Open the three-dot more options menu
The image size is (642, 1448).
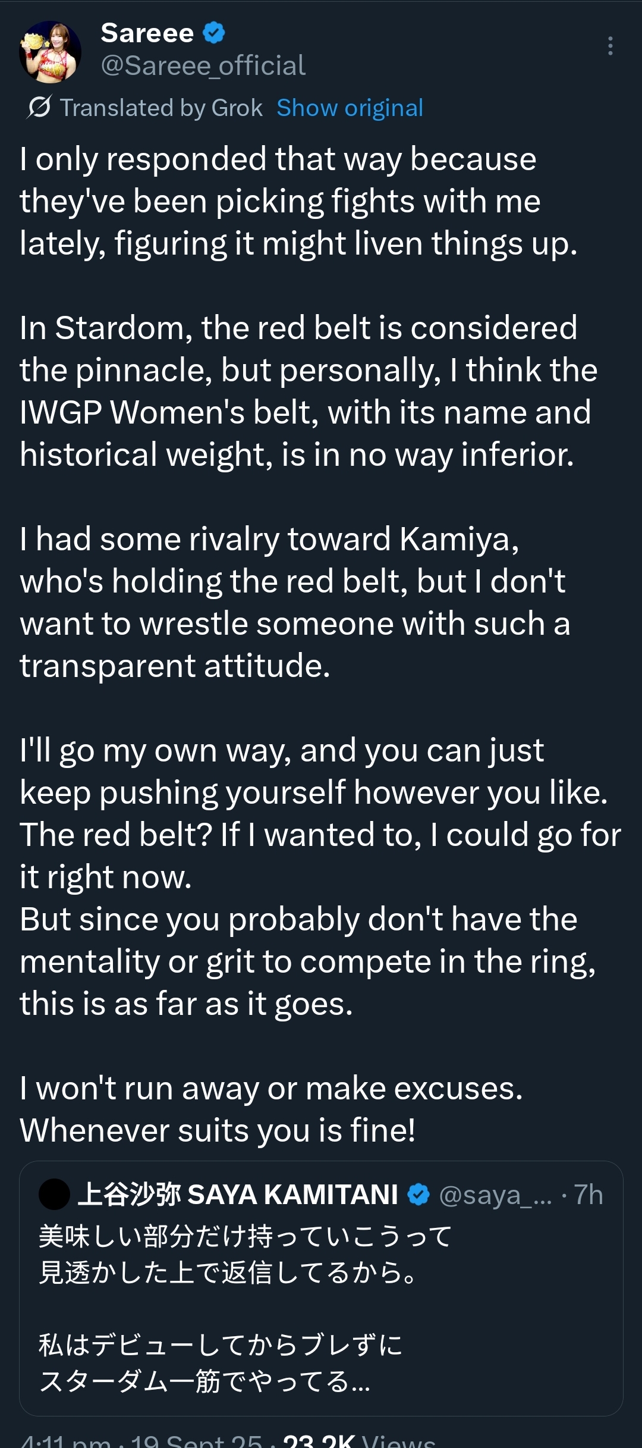click(x=610, y=46)
